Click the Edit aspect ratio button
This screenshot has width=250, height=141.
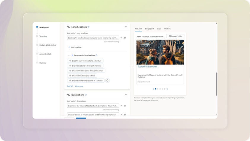coord(175,36)
